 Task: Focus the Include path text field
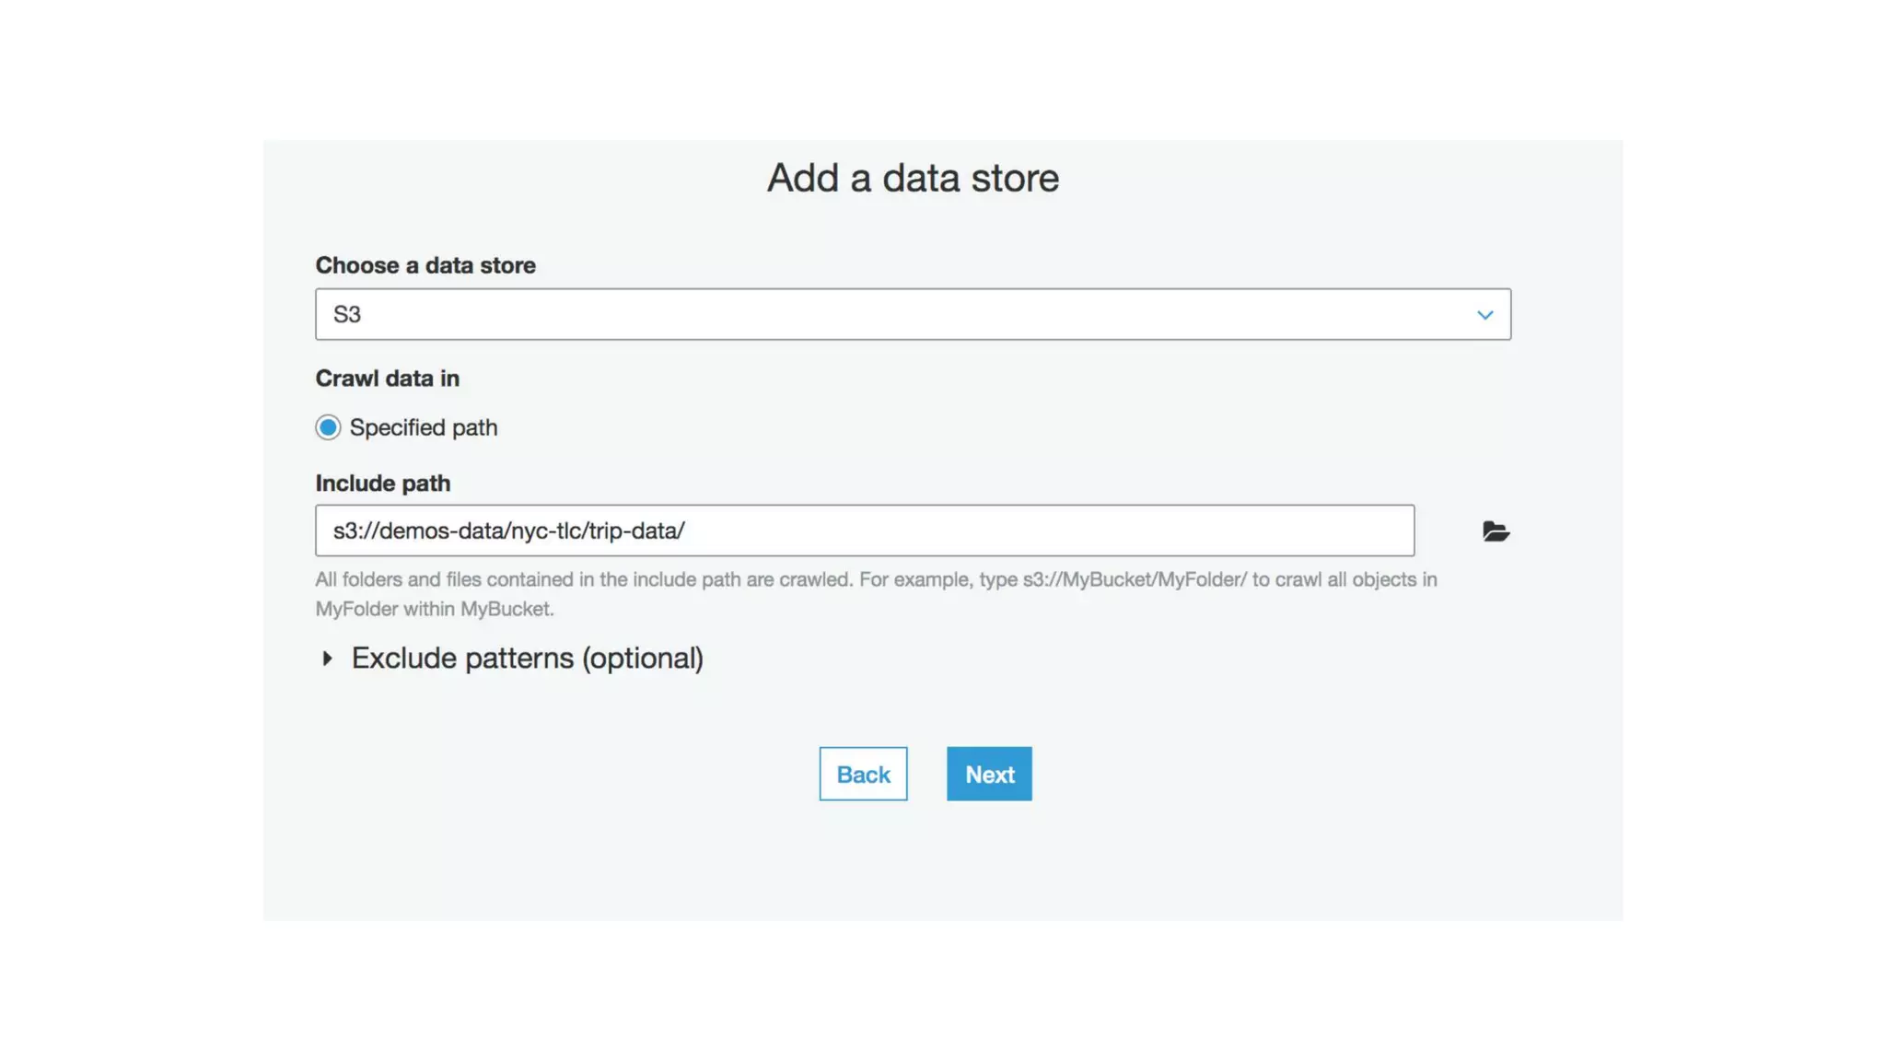[864, 530]
